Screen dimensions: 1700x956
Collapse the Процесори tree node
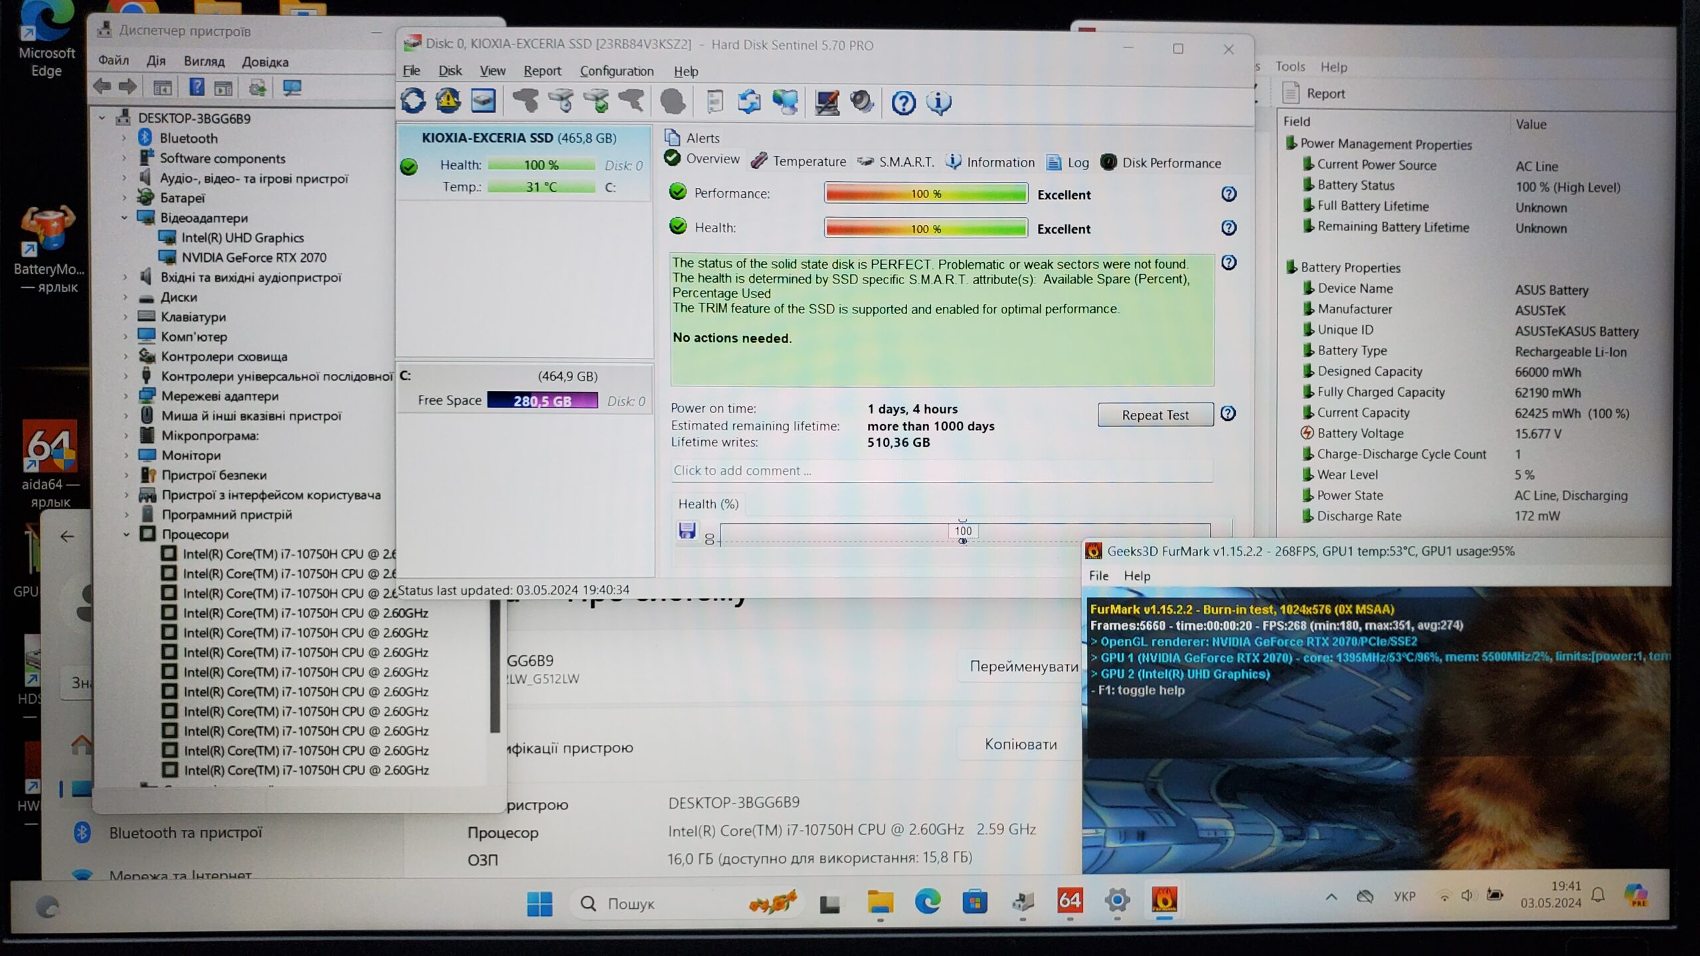126,534
